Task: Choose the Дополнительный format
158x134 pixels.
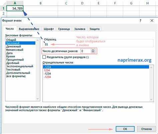Action: (x=20, y=73)
